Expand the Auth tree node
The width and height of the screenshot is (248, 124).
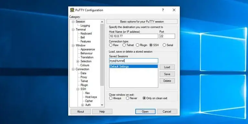(x=83, y=105)
